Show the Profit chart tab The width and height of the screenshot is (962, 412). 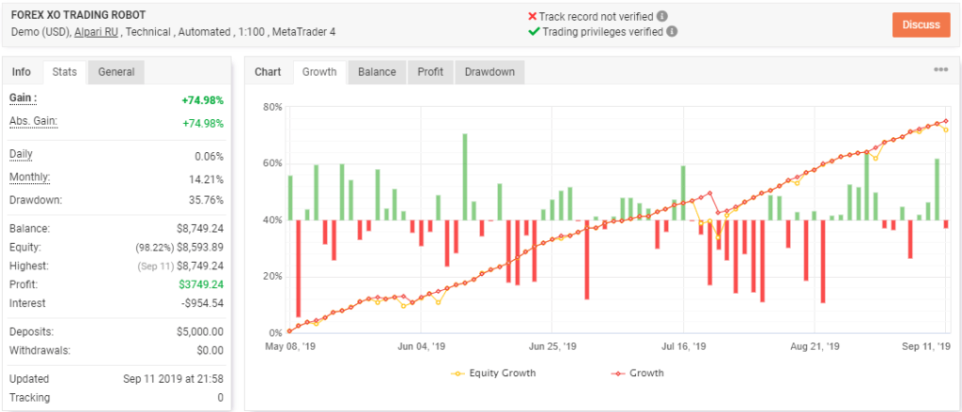point(429,71)
